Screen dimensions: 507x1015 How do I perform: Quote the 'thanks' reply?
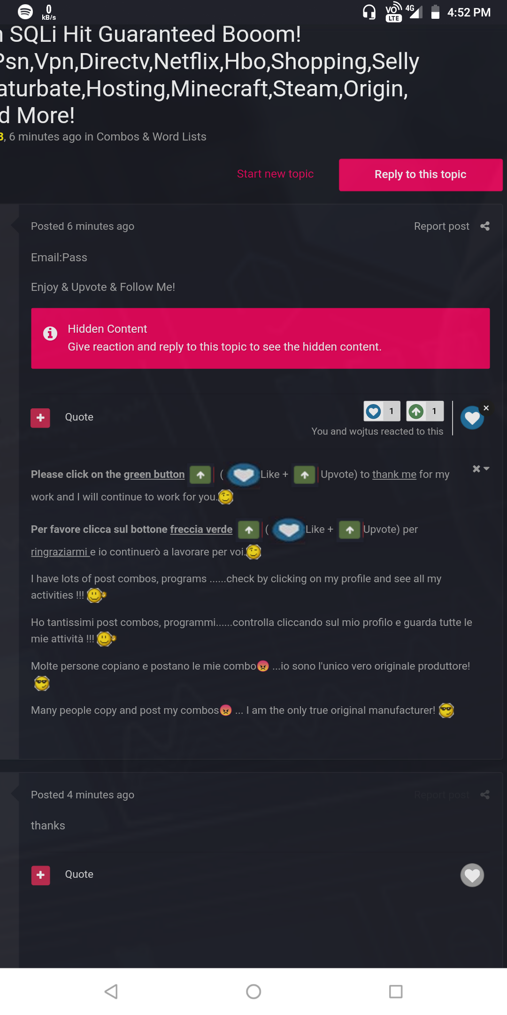tap(79, 874)
